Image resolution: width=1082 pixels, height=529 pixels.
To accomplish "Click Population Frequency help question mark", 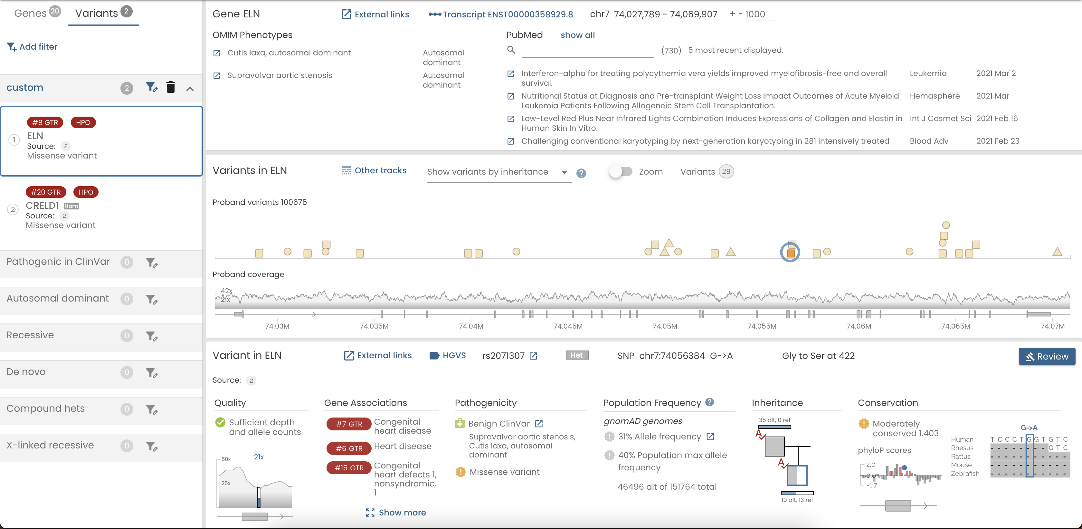I will pyautogui.click(x=709, y=402).
